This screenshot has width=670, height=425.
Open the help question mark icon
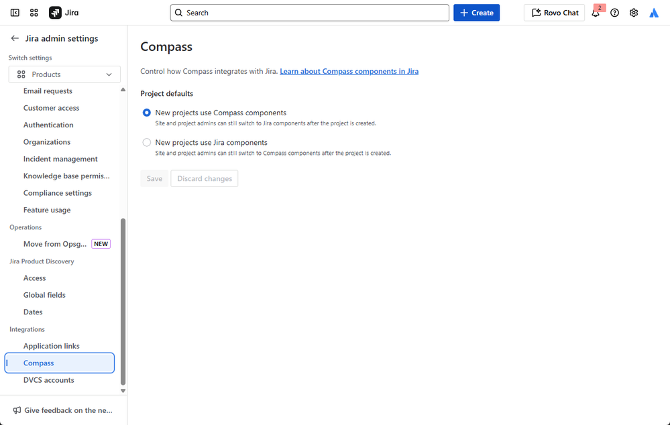tap(614, 13)
